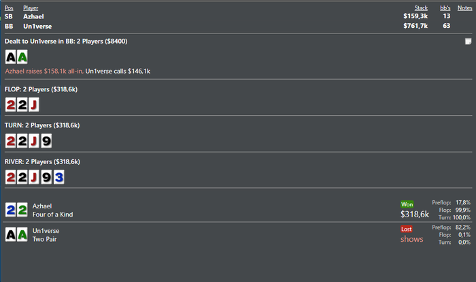Click Azhael's all-in raise action text
The width and height of the screenshot is (476, 282).
click(44, 71)
